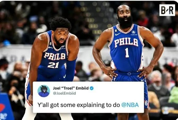Click the sponsor patch on jersey 1
178x120 pixels.
(x=133, y=33)
